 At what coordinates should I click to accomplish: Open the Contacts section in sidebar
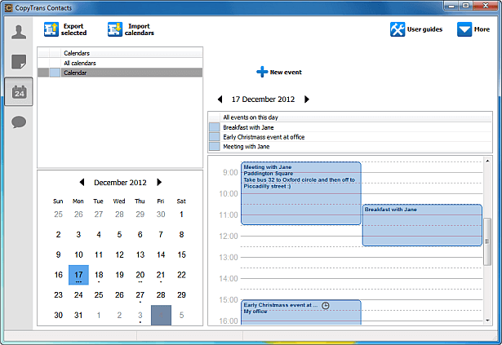(19, 32)
